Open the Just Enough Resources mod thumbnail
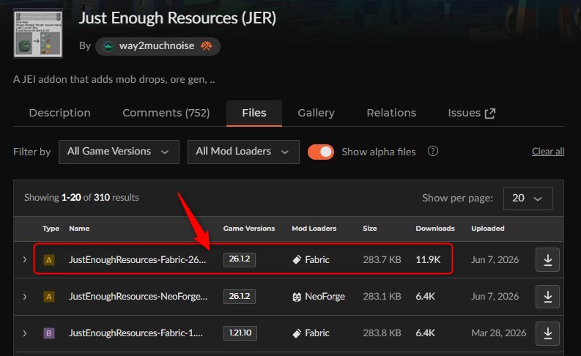 38,34
